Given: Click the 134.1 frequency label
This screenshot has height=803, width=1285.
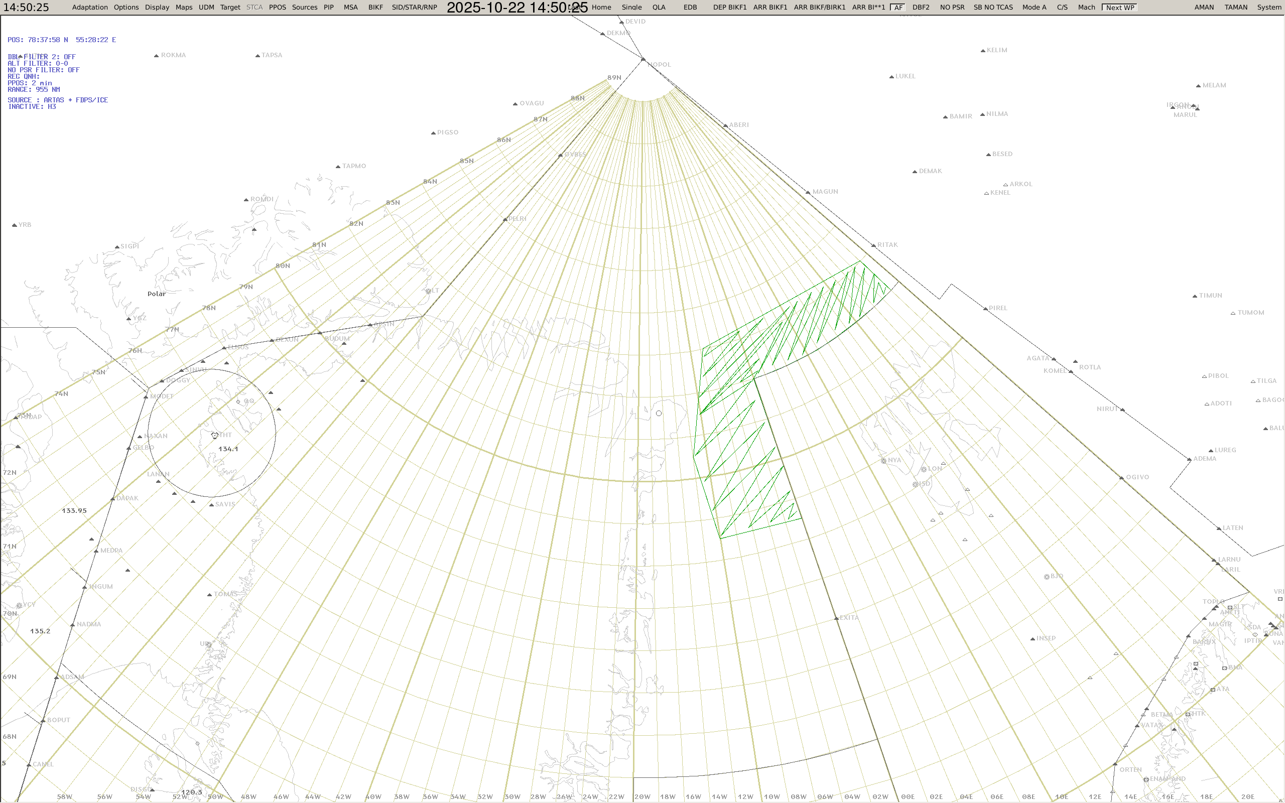Looking at the screenshot, I should (x=228, y=449).
